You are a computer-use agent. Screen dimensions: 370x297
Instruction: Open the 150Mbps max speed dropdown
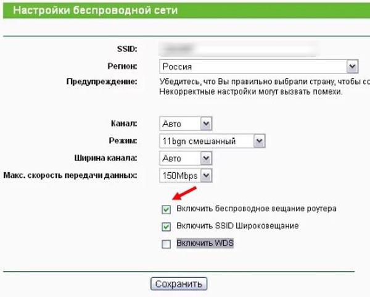tap(186, 175)
